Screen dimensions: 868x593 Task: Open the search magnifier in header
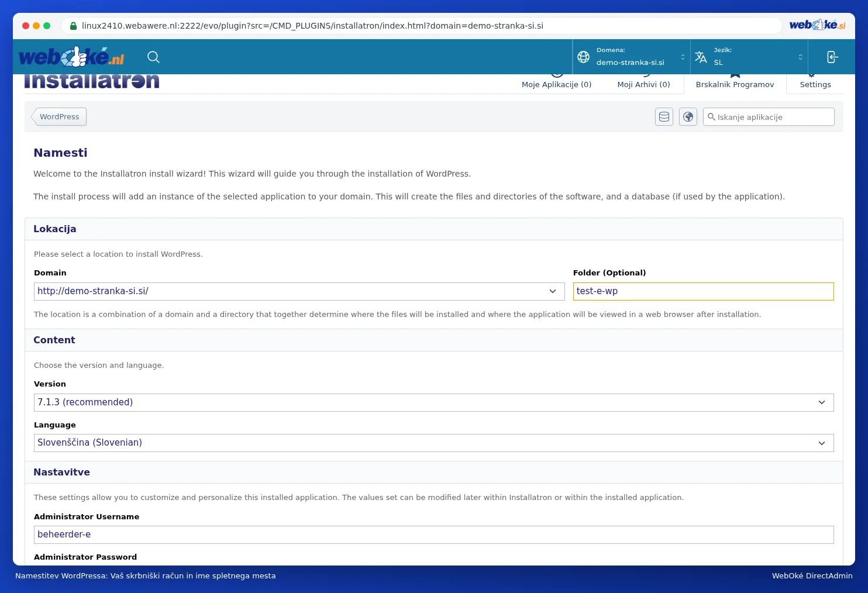(x=153, y=57)
